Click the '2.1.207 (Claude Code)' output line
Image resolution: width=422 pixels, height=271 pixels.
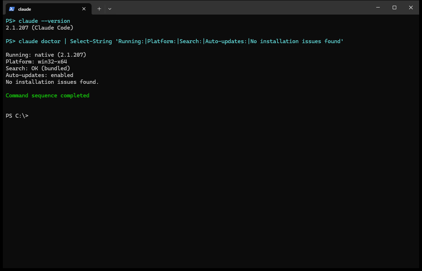coord(39,28)
